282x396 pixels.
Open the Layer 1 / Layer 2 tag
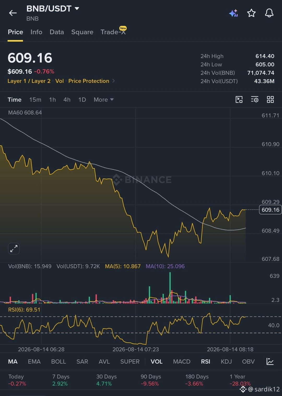click(x=29, y=81)
